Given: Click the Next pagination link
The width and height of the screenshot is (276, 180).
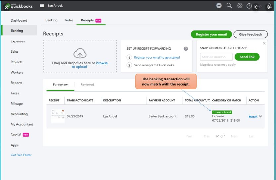Looking at the screenshot, I should point(234,136).
